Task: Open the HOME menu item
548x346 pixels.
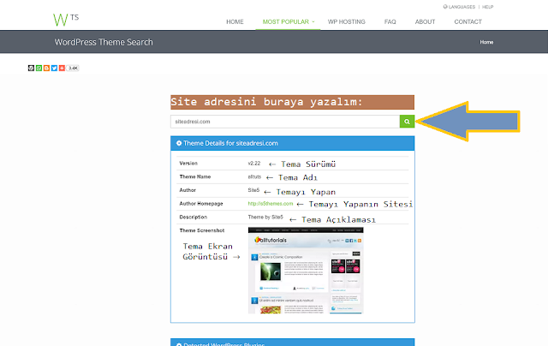Action: tap(235, 21)
